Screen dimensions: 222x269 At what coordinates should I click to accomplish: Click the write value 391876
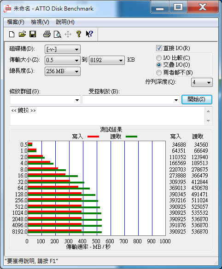(x=177, y=225)
